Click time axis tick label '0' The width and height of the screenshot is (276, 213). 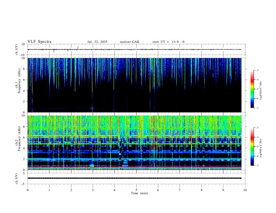click(x=28, y=190)
